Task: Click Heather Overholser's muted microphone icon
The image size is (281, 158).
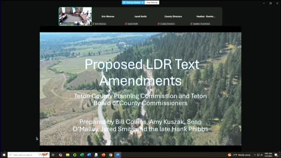Action: 191,24
